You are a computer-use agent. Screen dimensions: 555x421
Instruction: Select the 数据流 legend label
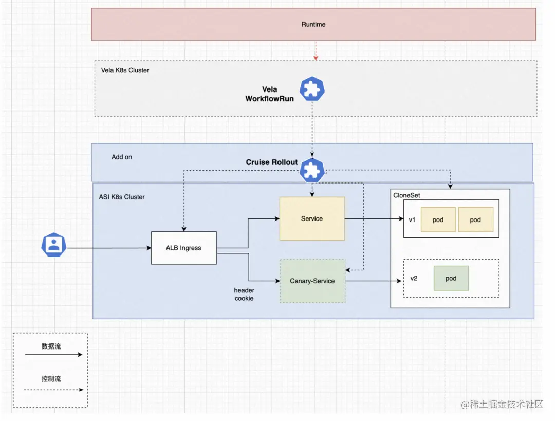51,346
